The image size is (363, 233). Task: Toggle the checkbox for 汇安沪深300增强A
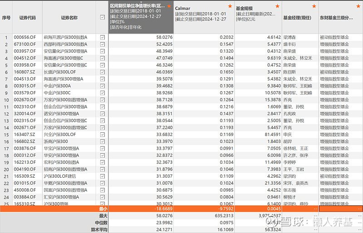(103, 197)
